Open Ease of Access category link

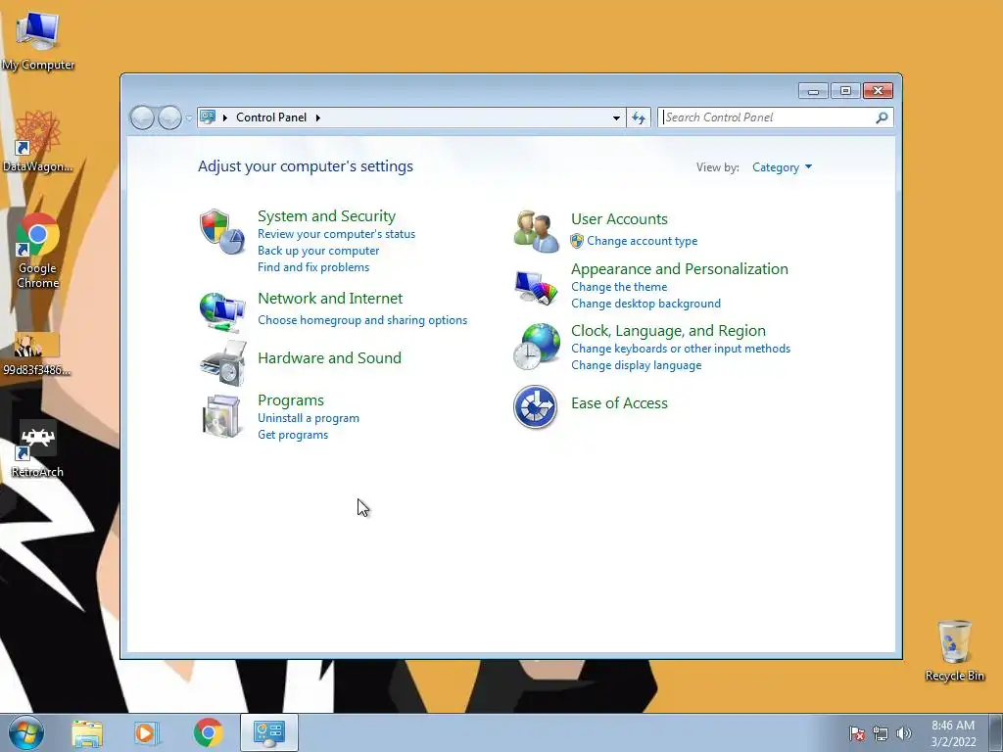(619, 403)
